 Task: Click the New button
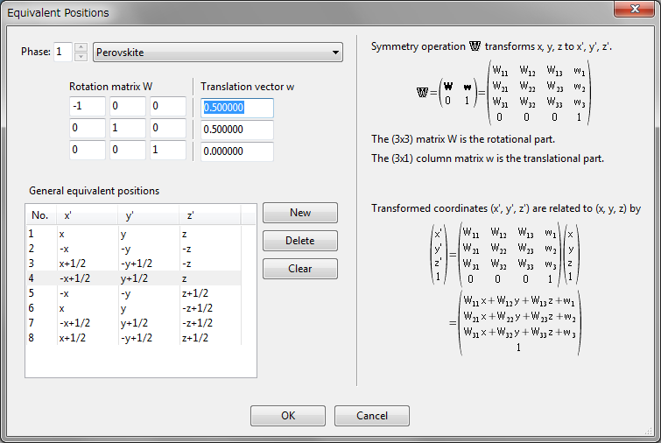300,213
